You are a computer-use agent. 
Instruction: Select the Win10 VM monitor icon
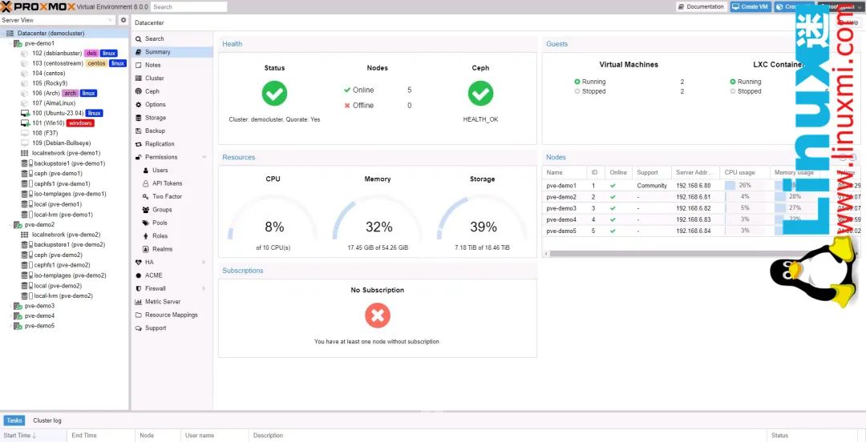tap(24, 123)
